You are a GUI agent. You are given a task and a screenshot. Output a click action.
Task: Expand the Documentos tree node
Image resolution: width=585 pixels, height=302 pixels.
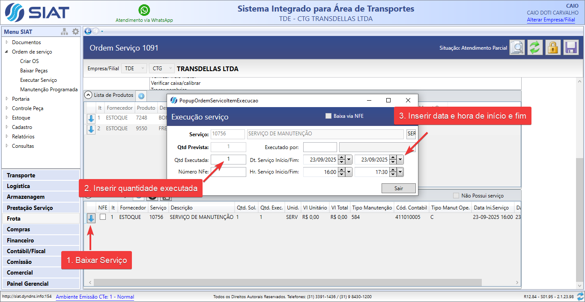pyautogui.click(x=7, y=42)
